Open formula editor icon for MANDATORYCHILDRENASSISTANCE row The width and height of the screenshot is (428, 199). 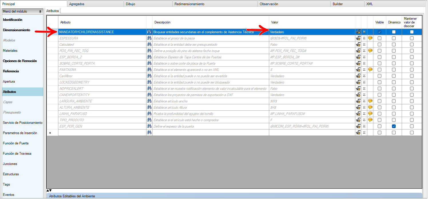(358, 32)
